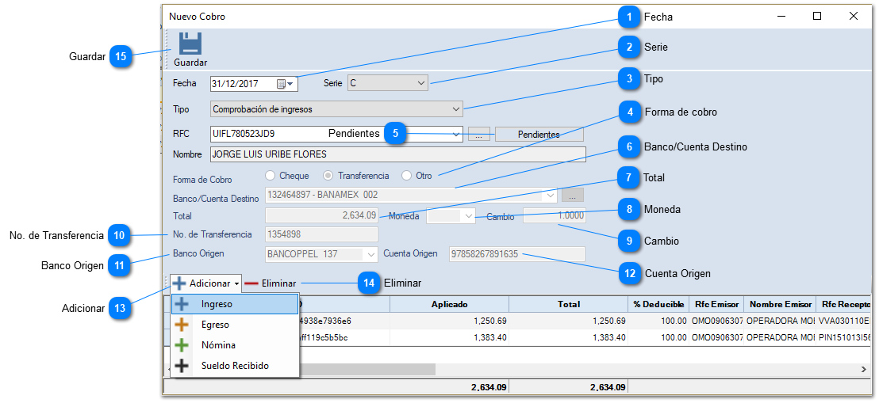Click the blue plus Adicionar icon

pos(179,283)
